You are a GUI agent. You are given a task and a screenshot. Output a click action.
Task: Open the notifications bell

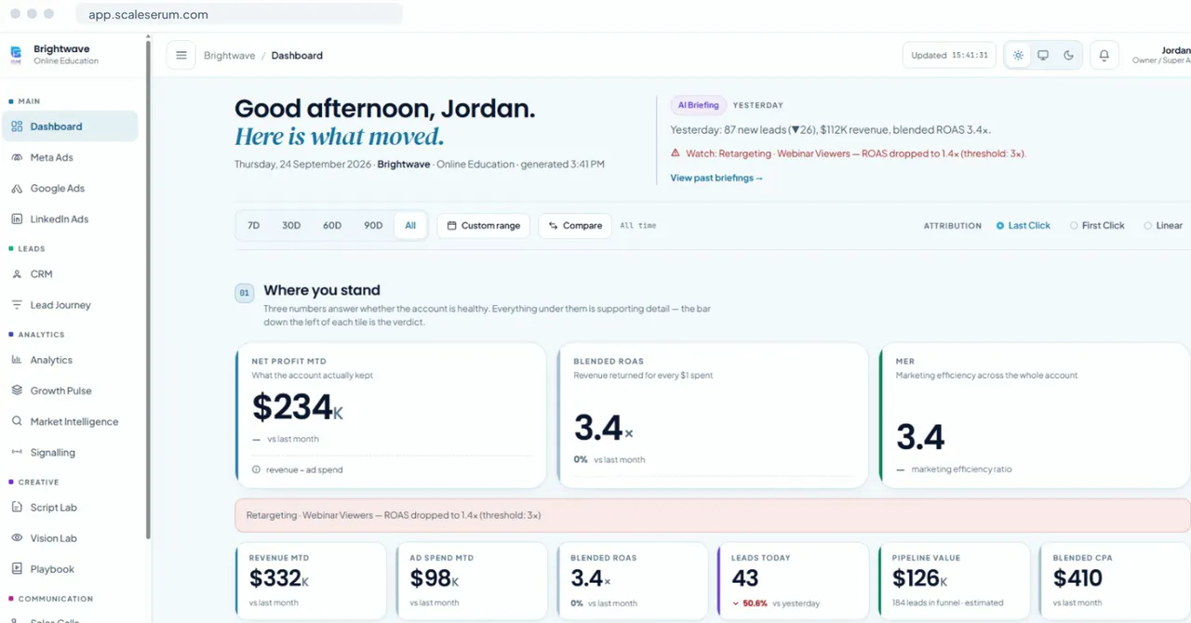(1104, 56)
